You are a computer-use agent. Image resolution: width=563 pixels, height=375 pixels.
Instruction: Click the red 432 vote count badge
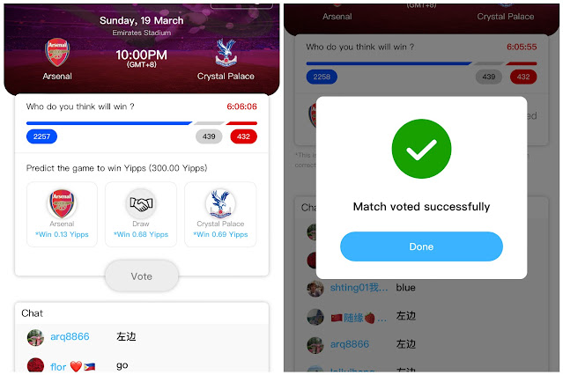click(x=243, y=136)
